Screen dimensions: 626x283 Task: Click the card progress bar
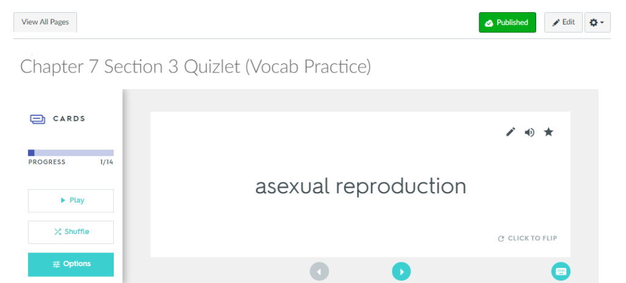click(71, 152)
